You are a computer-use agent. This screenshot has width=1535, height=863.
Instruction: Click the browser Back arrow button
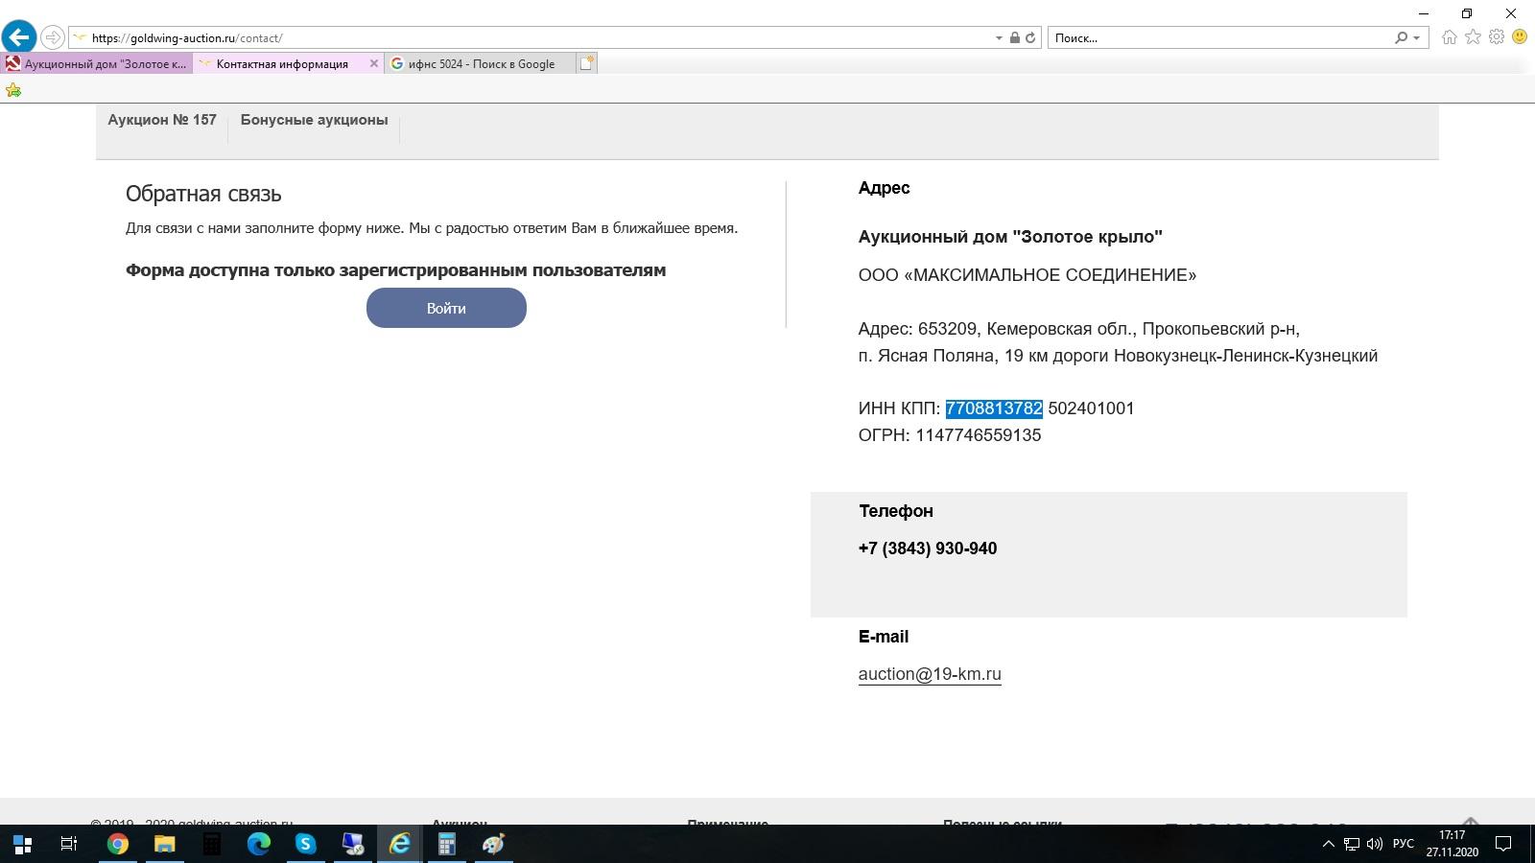tap(19, 37)
